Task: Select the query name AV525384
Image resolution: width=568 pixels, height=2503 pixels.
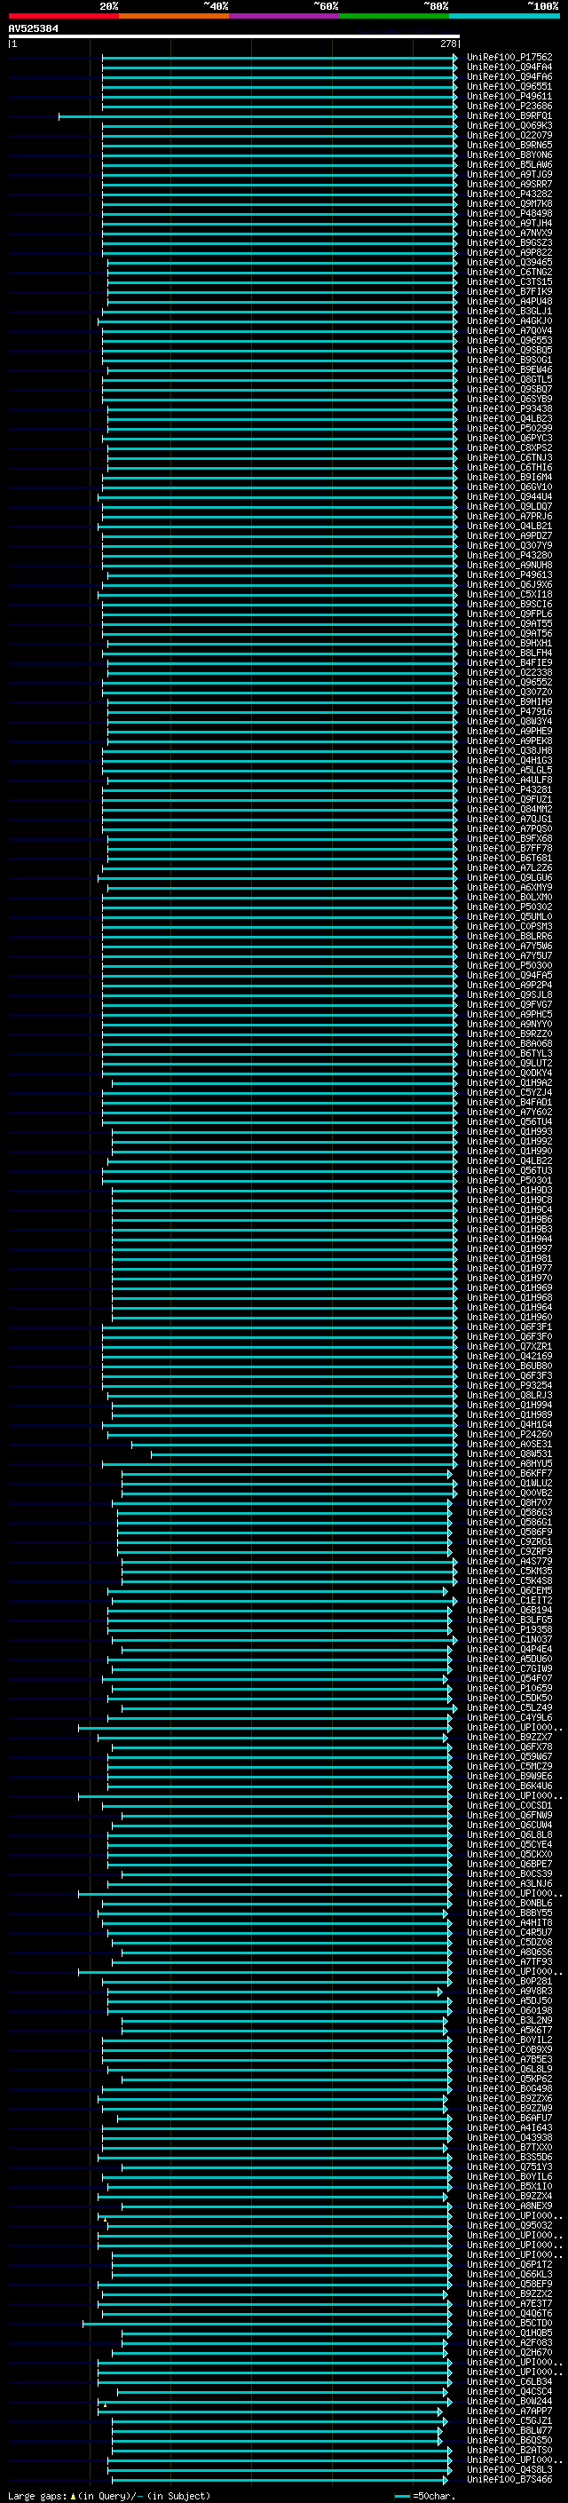Action: click(33, 28)
